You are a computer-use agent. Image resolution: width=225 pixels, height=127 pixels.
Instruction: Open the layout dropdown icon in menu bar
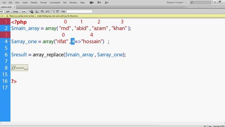click(x=92, y=2)
